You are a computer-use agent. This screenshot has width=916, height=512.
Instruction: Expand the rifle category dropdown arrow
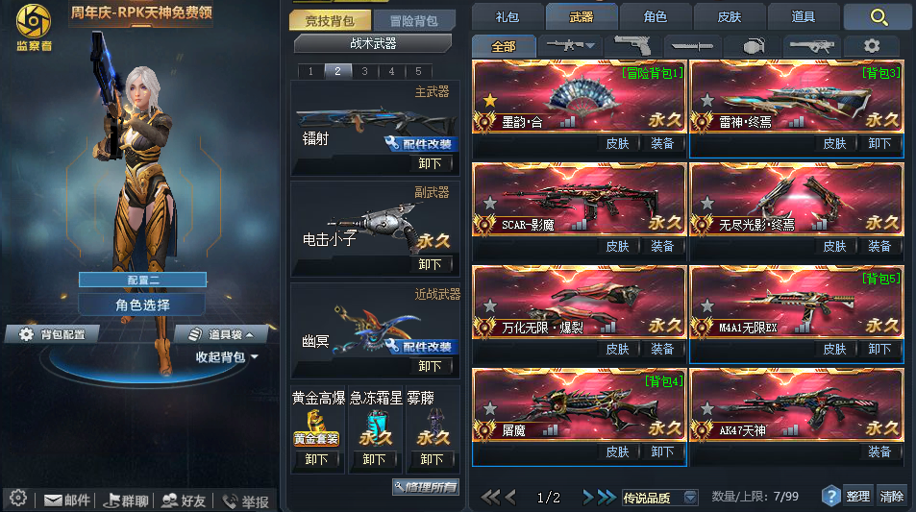[590, 45]
